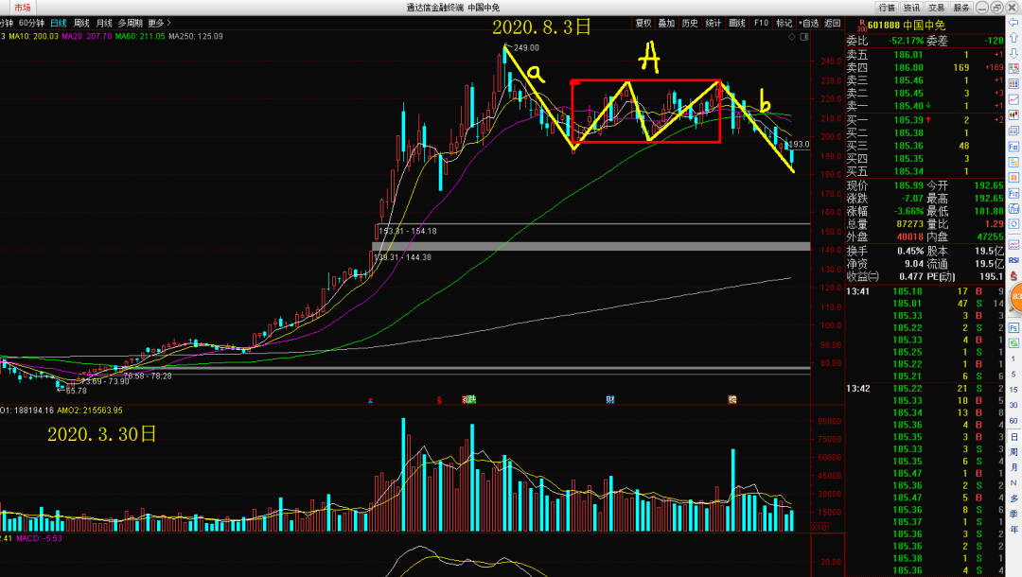Open the 市场 market tab
This screenshot has width=1022, height=577.
tap(23, 8)
